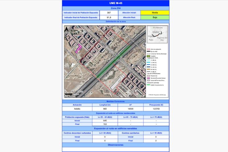Click the "Delimitación de la zona" header
Screen dimensions: 228x152
(x=116, y=21)
